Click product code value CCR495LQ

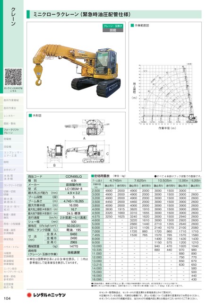tap(74, 177)
